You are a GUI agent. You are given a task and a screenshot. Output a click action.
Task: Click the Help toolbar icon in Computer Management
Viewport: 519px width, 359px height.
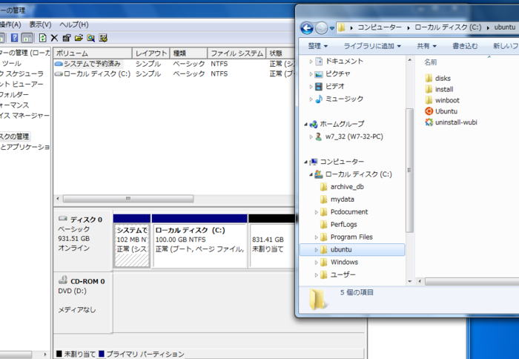(x=14, y=38)
